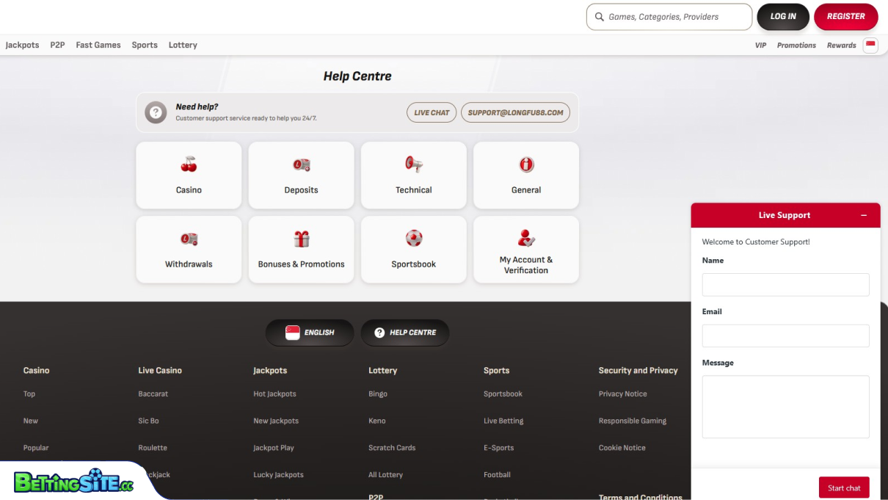Click the Casino cherry icon

click(189, 164)
